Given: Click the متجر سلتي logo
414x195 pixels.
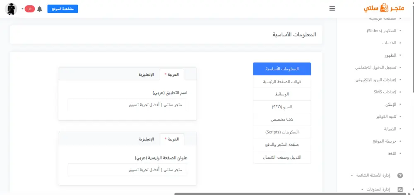Looking at the screenshot, I should [384, 8].
